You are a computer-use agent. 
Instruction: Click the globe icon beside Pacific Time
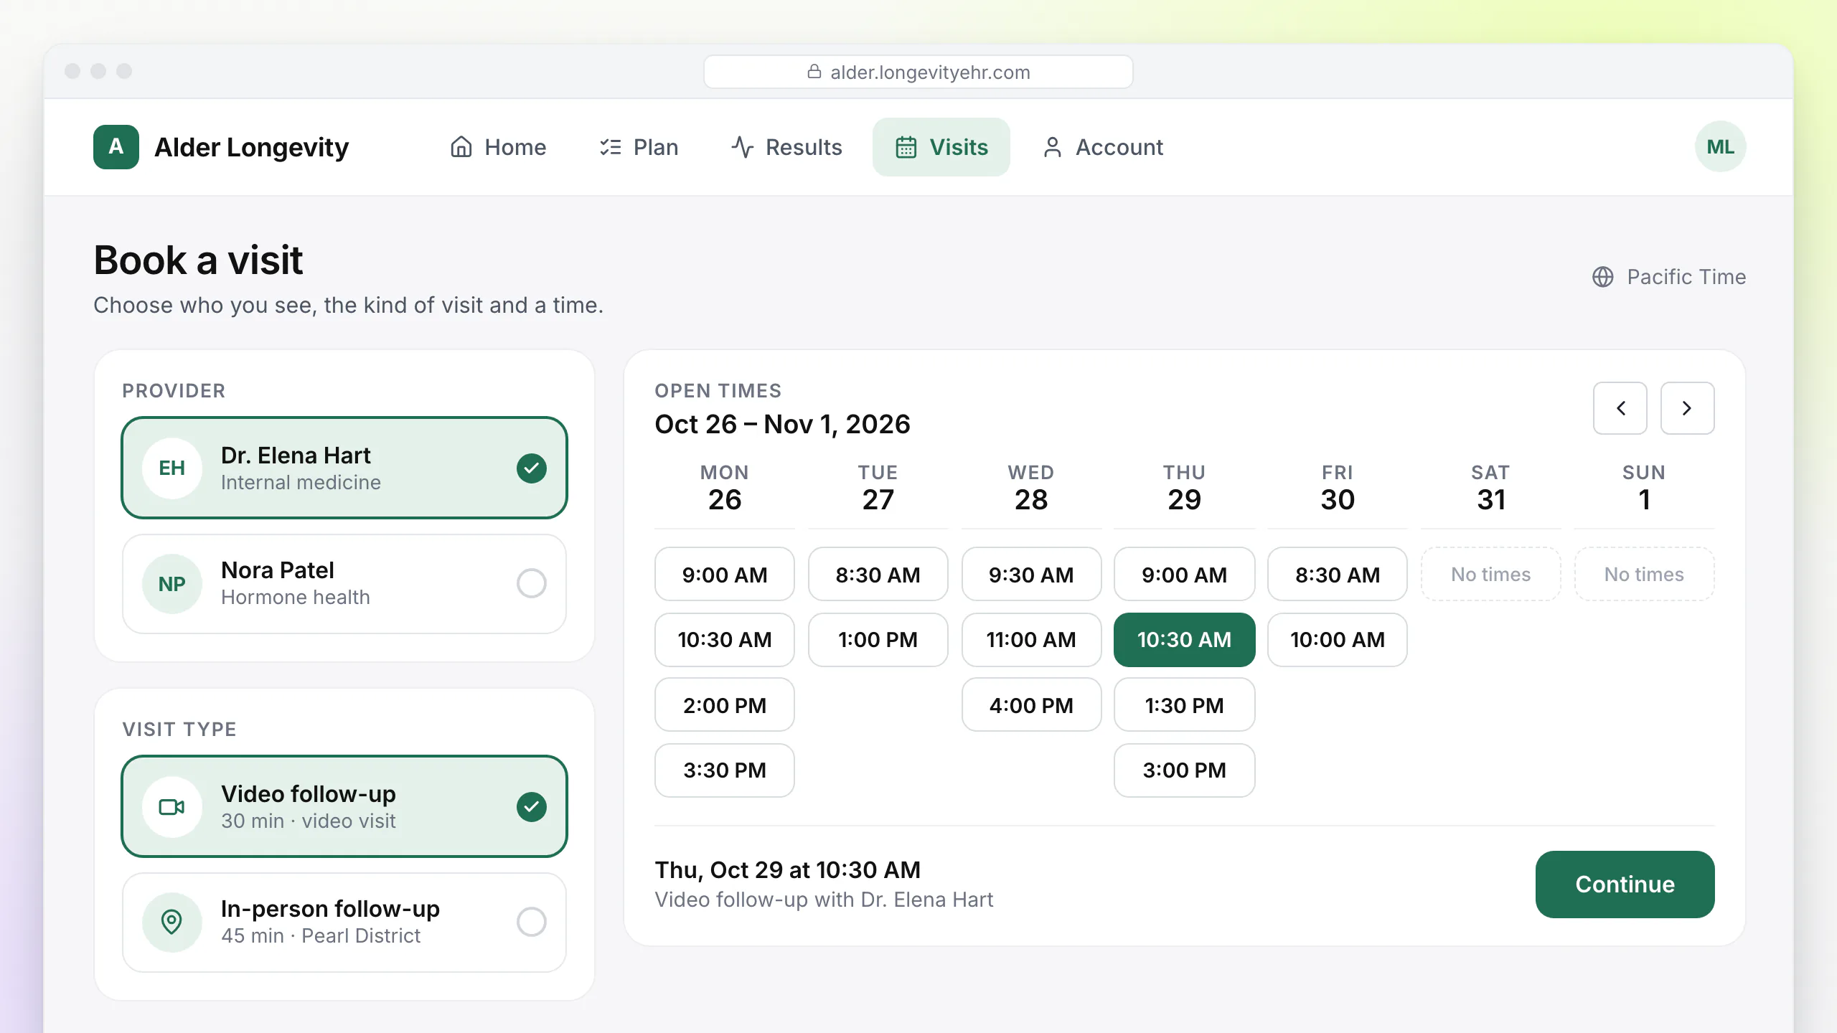click(x=1602, y=277)
